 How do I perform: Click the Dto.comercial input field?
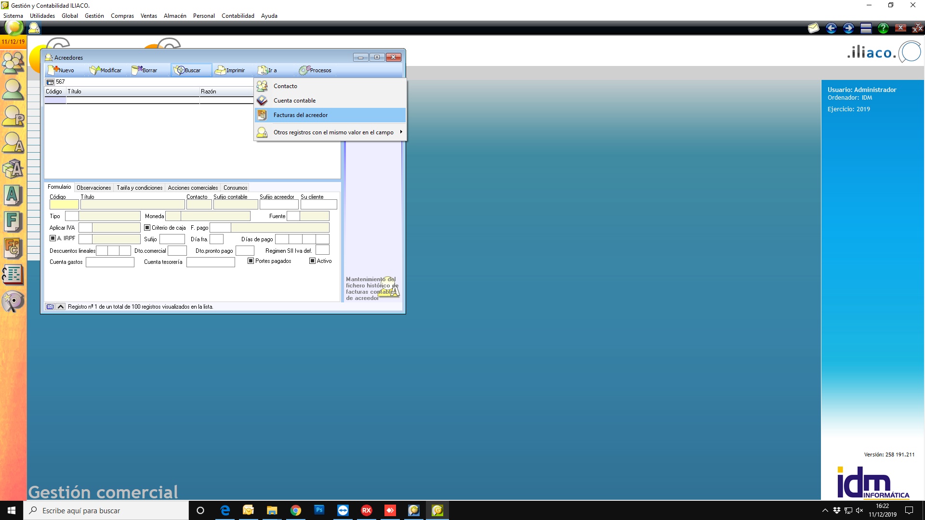tap(177, 251)
